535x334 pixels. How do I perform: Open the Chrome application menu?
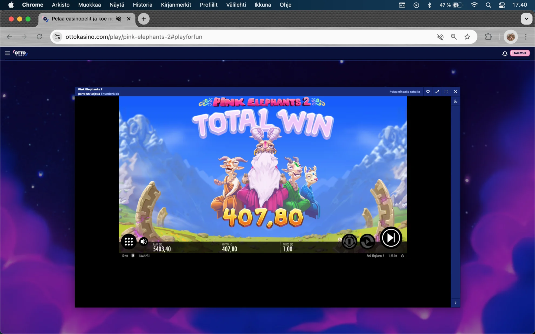coord(33,5)
